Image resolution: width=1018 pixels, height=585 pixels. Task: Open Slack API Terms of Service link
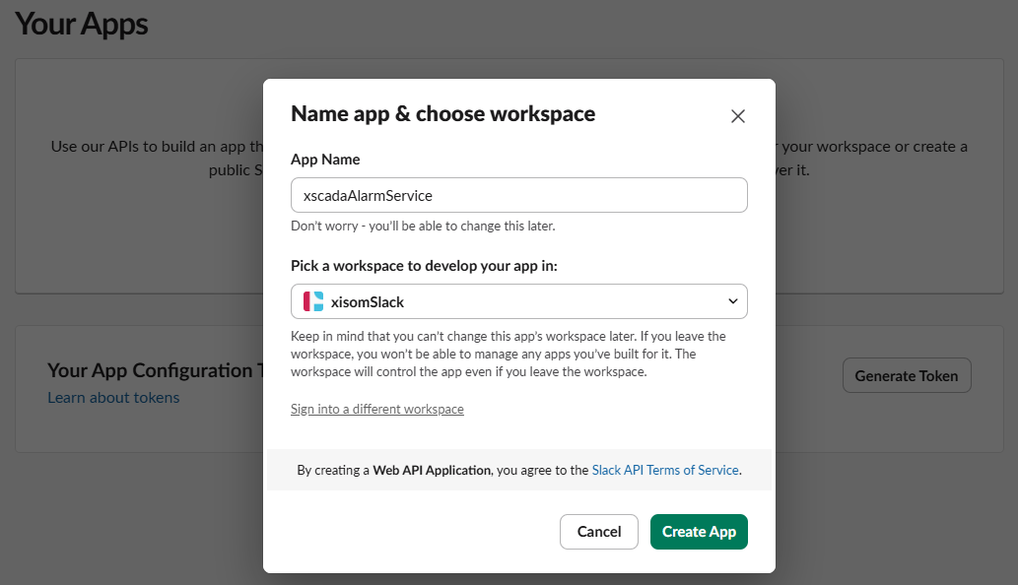click(665, 470)
